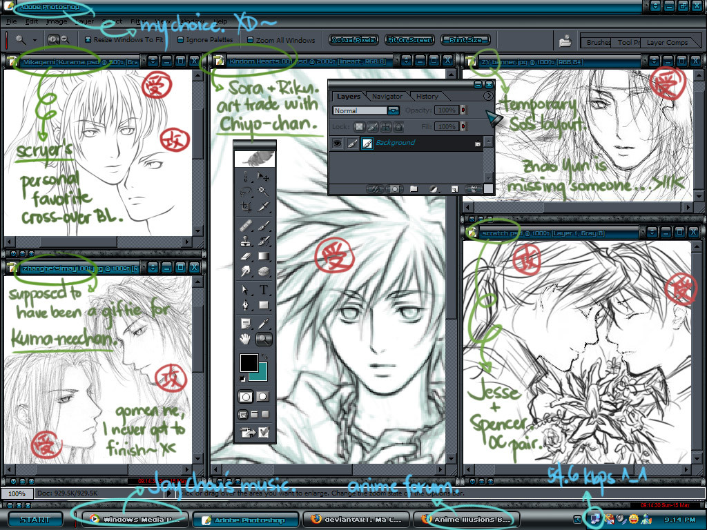707x530 pixels.
Task: Open the START menu button
Action: (35, 520)
